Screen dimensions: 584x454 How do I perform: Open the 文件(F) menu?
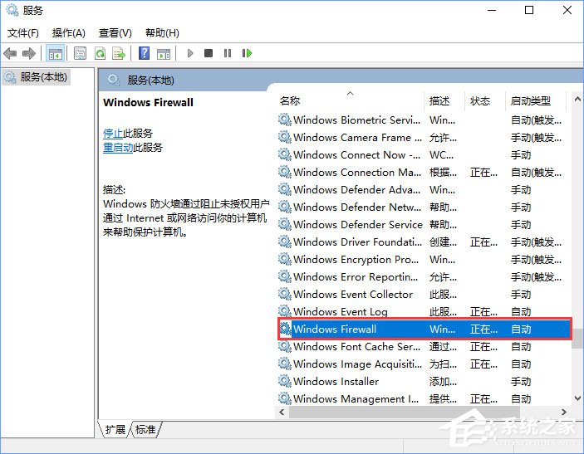coord(23,33)
